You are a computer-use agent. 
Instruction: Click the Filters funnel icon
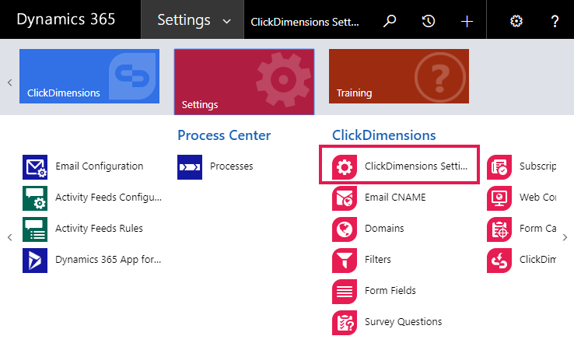(345, 261)
